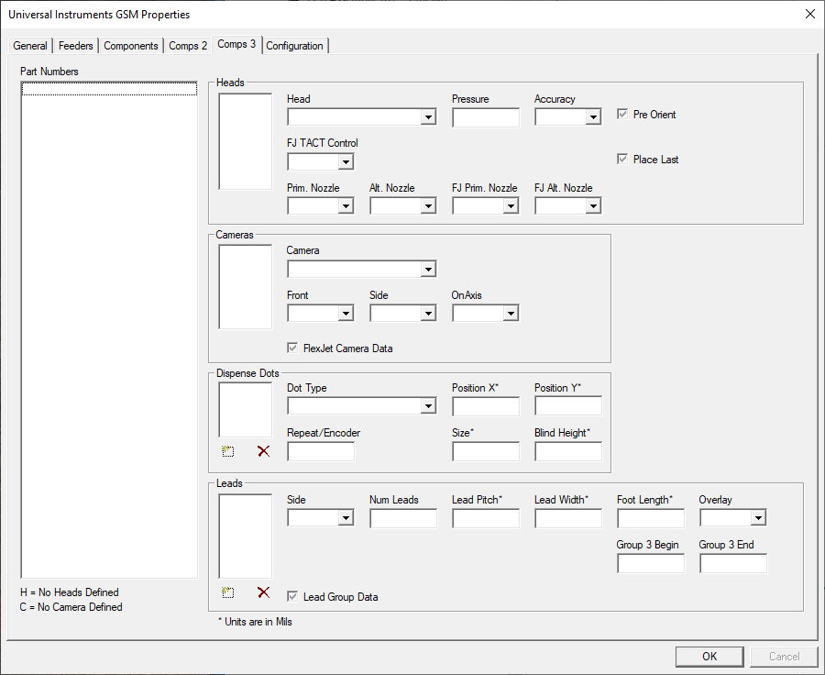Screen dimensions: 825x675
Task: Open the OnAxis dropdown
Action: click(x=511, y=312)
